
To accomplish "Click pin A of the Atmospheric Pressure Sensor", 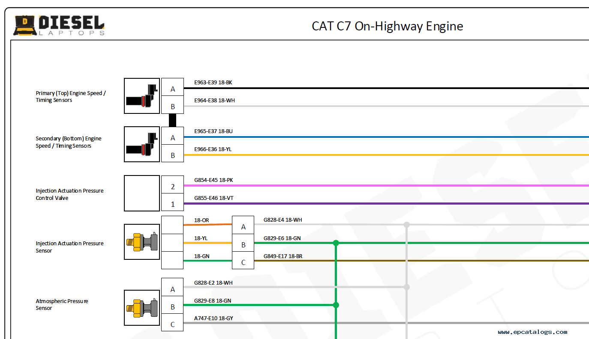I will tap(172, 287).
